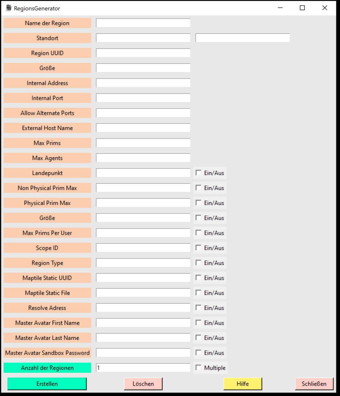
Task: Focus the Name der Region input field
Action: 143,23
